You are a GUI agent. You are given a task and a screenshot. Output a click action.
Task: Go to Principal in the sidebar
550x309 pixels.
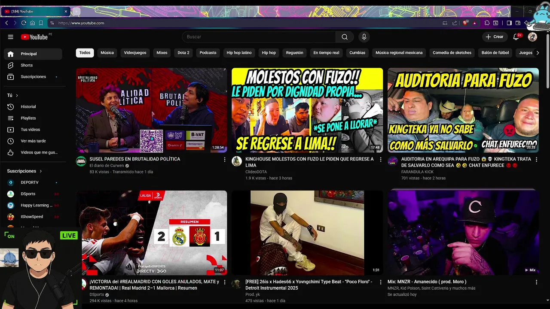click(33, 54)
